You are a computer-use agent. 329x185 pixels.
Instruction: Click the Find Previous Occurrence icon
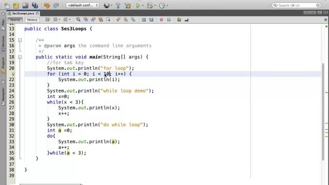click(x=86, y=20)
